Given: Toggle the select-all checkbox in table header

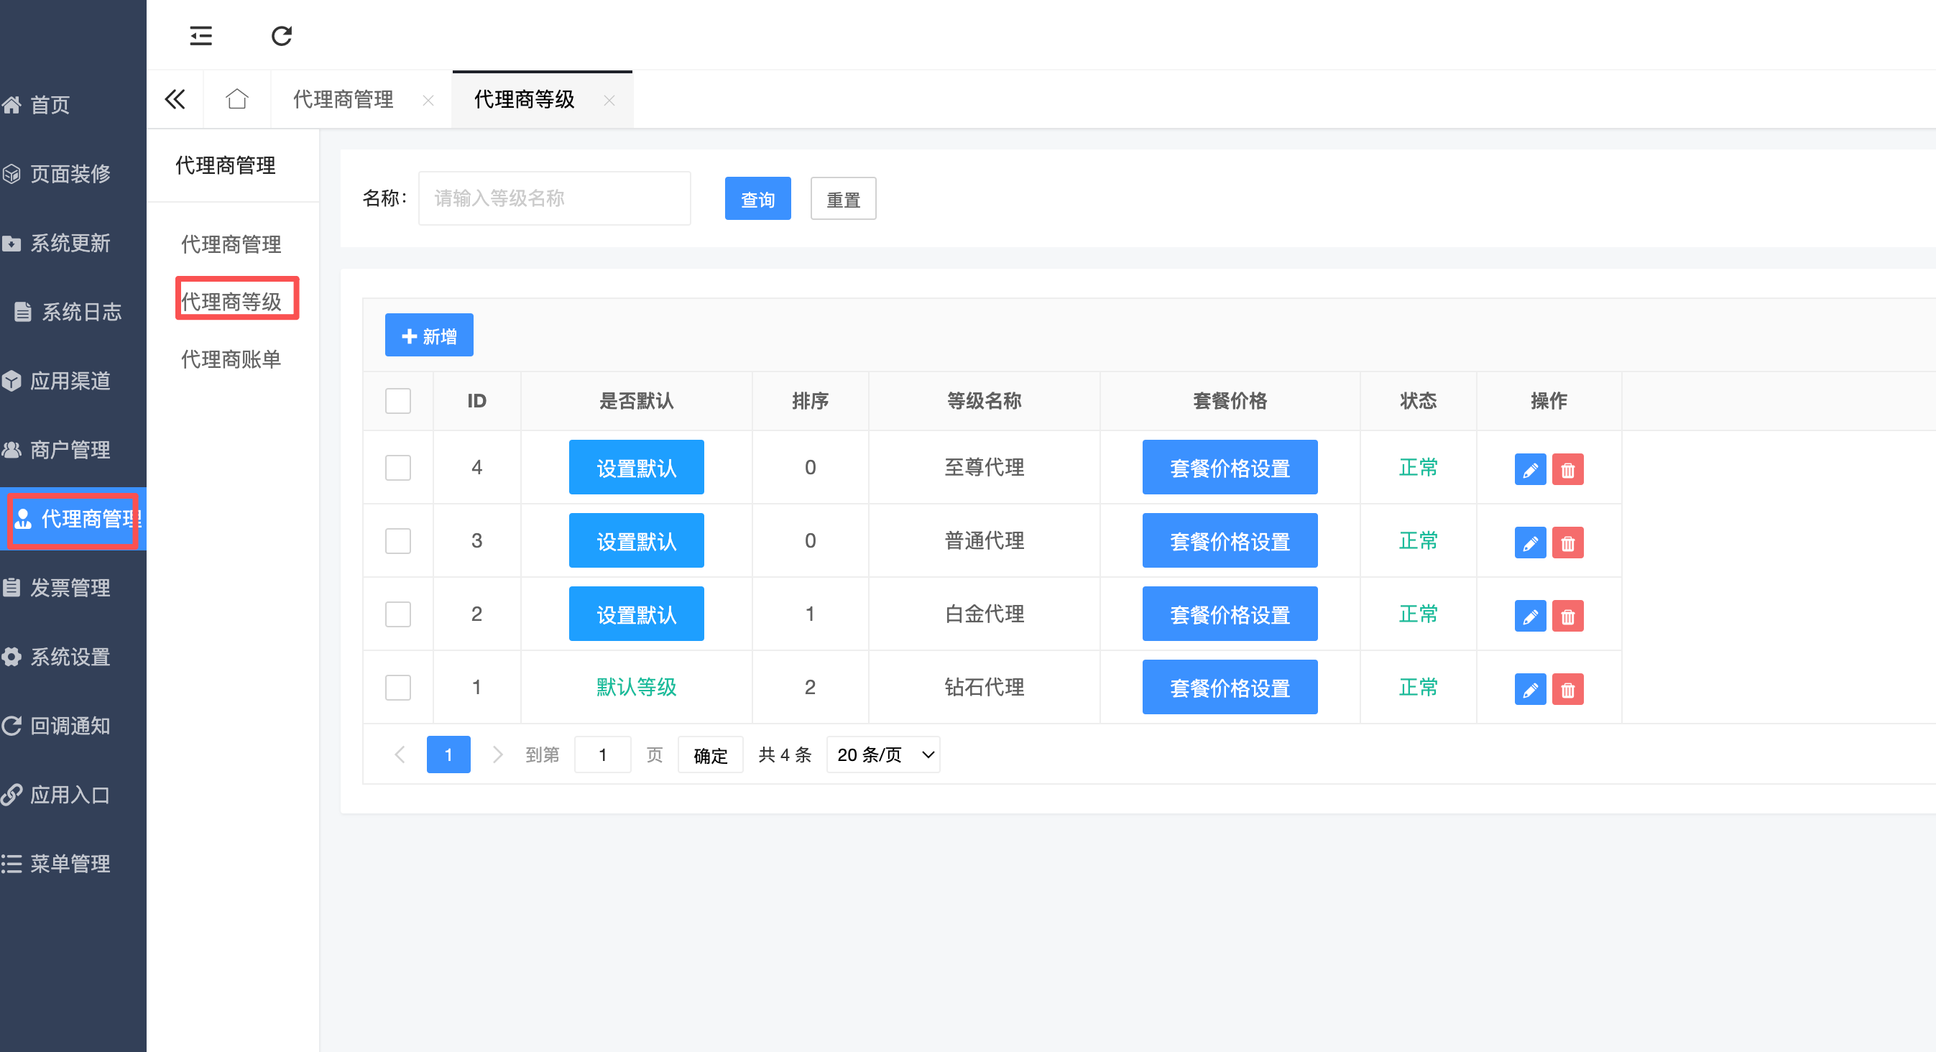Looking at the screenshot, I should click(x=397, y=400).
